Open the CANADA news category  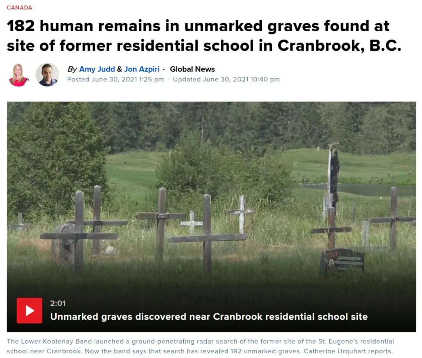click(20, 7)
